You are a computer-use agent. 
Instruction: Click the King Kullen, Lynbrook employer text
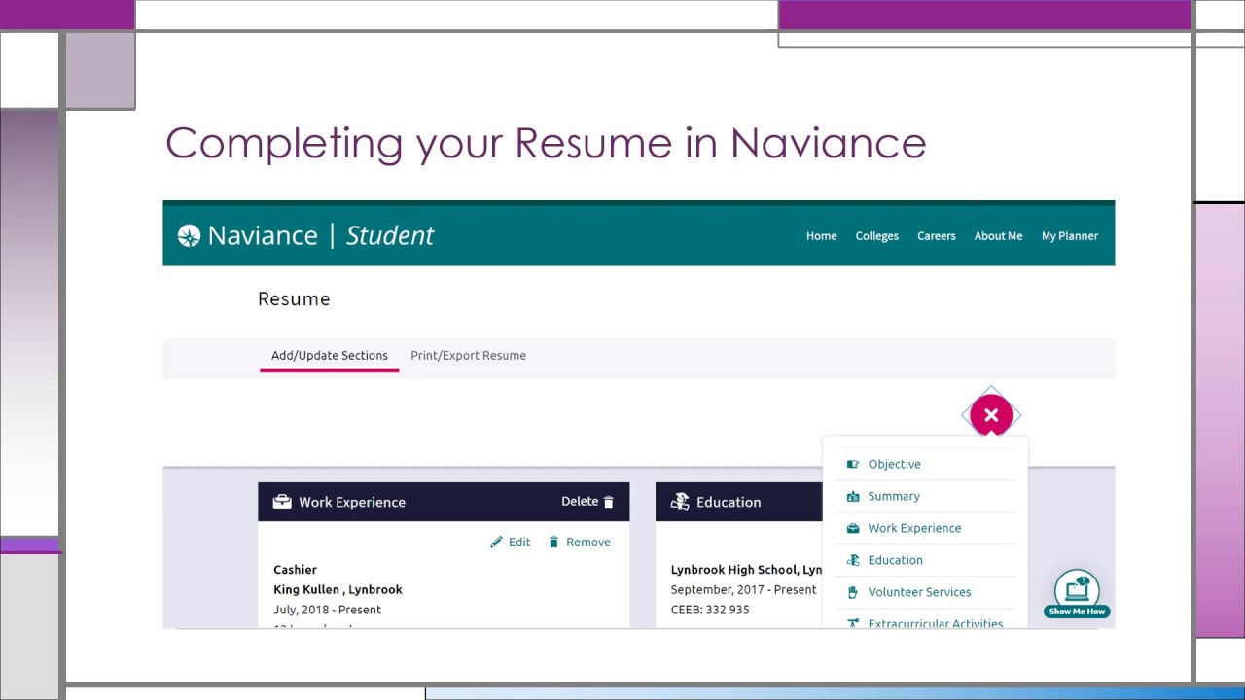(338, 589)
